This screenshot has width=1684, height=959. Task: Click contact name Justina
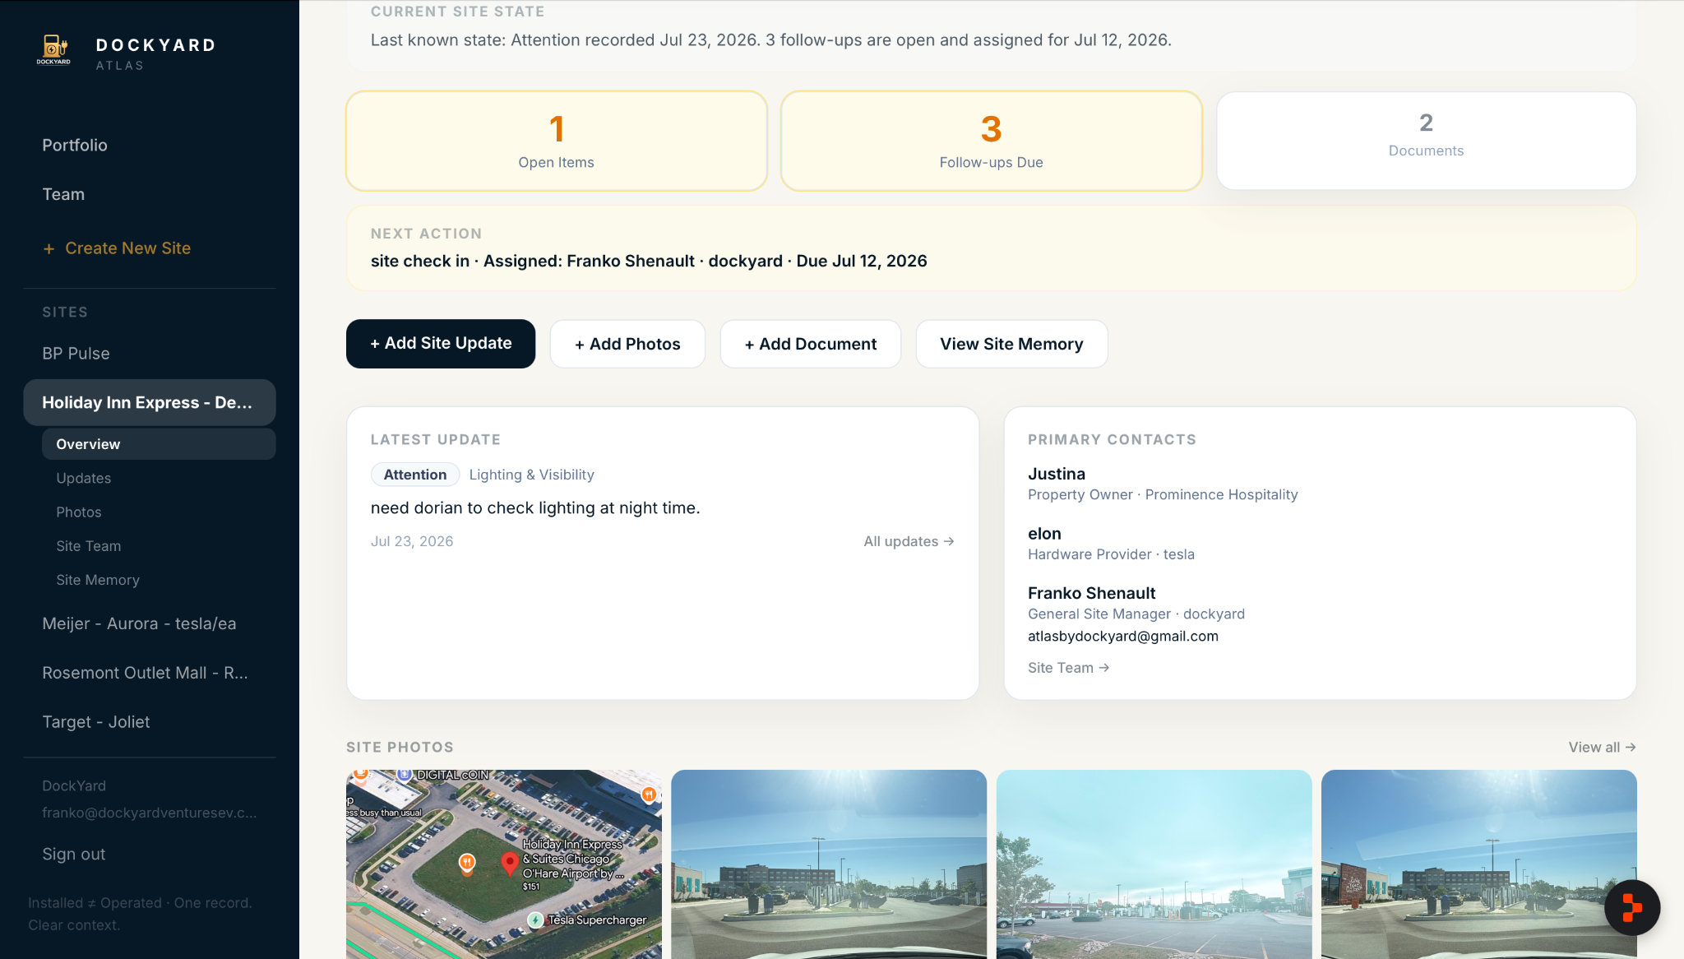click(1057, 474)
